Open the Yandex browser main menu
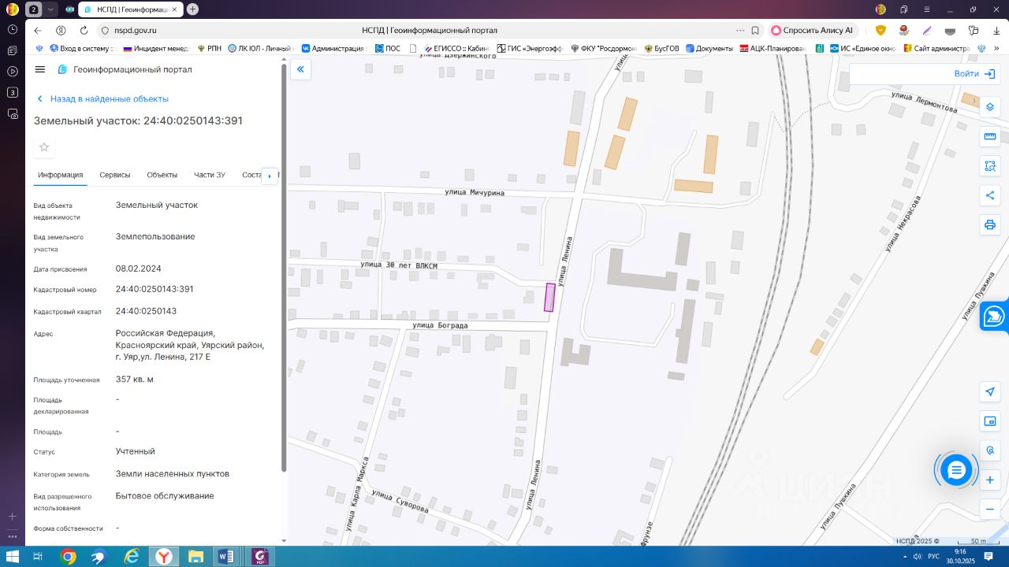 (927, 9)
